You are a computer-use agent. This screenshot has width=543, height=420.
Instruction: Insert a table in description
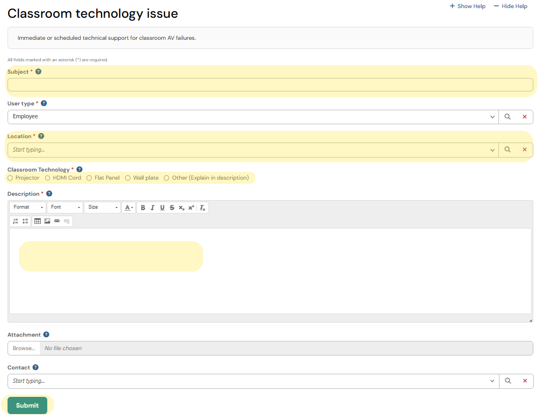38,221
